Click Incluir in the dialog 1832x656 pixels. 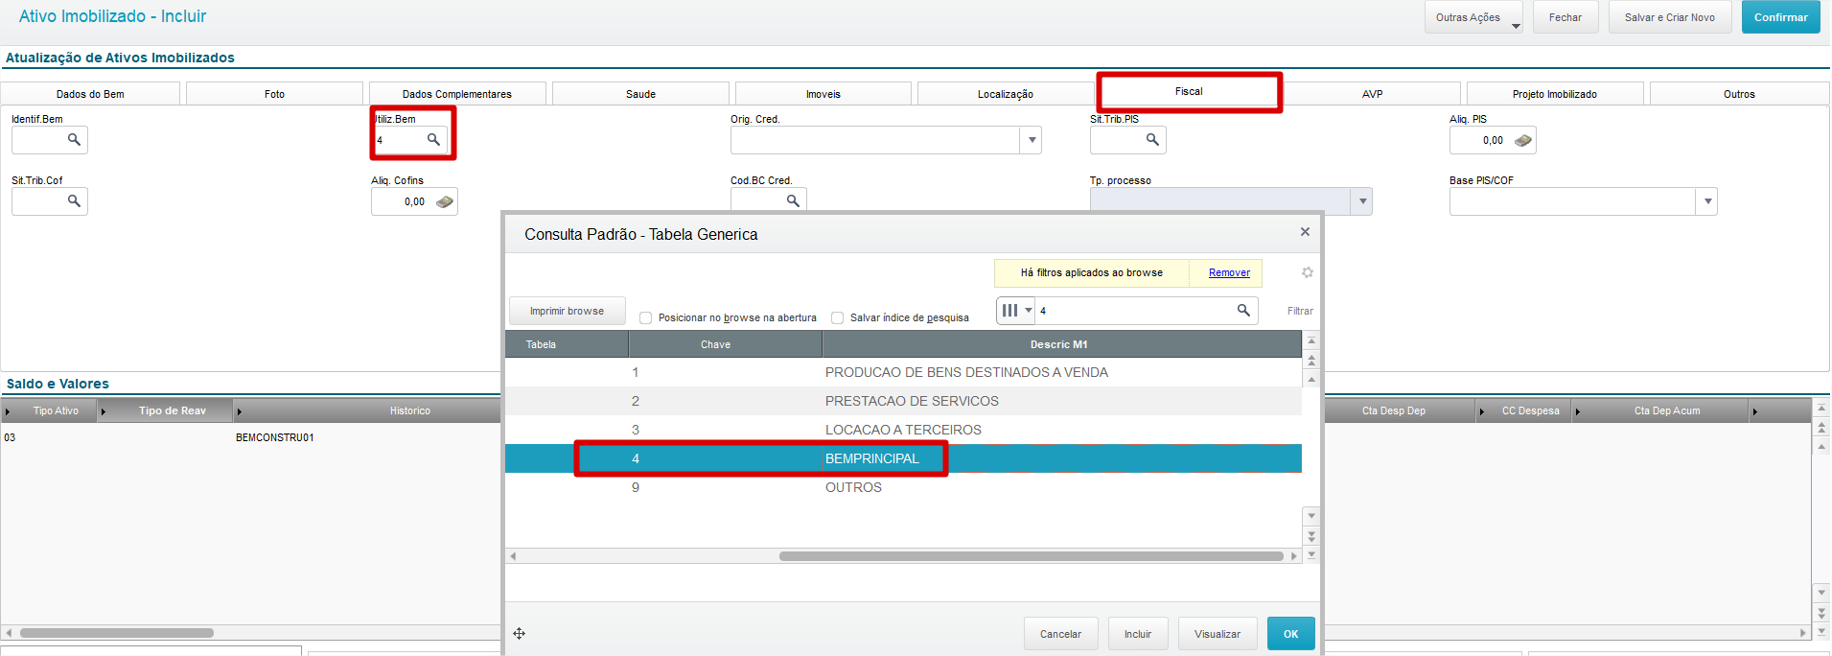1138,634
